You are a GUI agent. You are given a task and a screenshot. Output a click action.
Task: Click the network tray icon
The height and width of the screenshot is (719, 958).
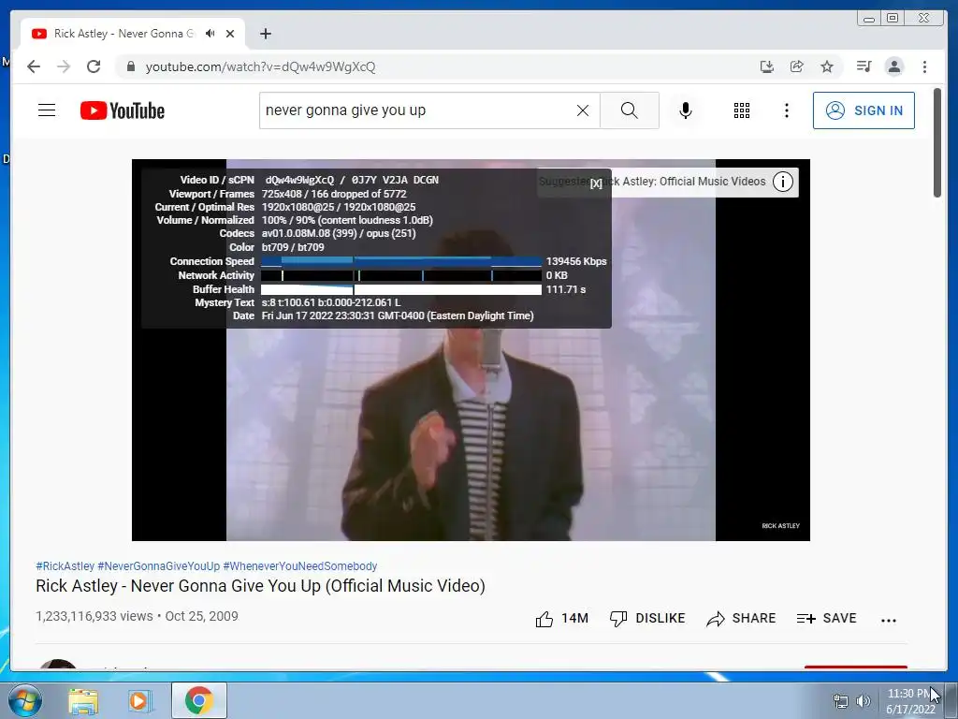click(841, 701)
